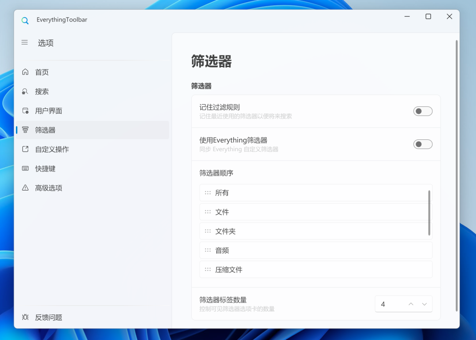Viewport: 476px width, 340px height.
Task: Click the EverythingToolbar magnifier logo icon
Action: (25, 21)
